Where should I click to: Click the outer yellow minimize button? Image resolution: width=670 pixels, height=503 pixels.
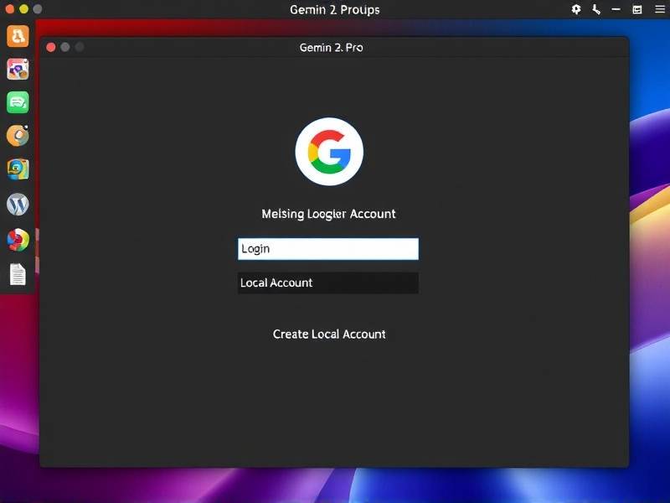(24, 8)
